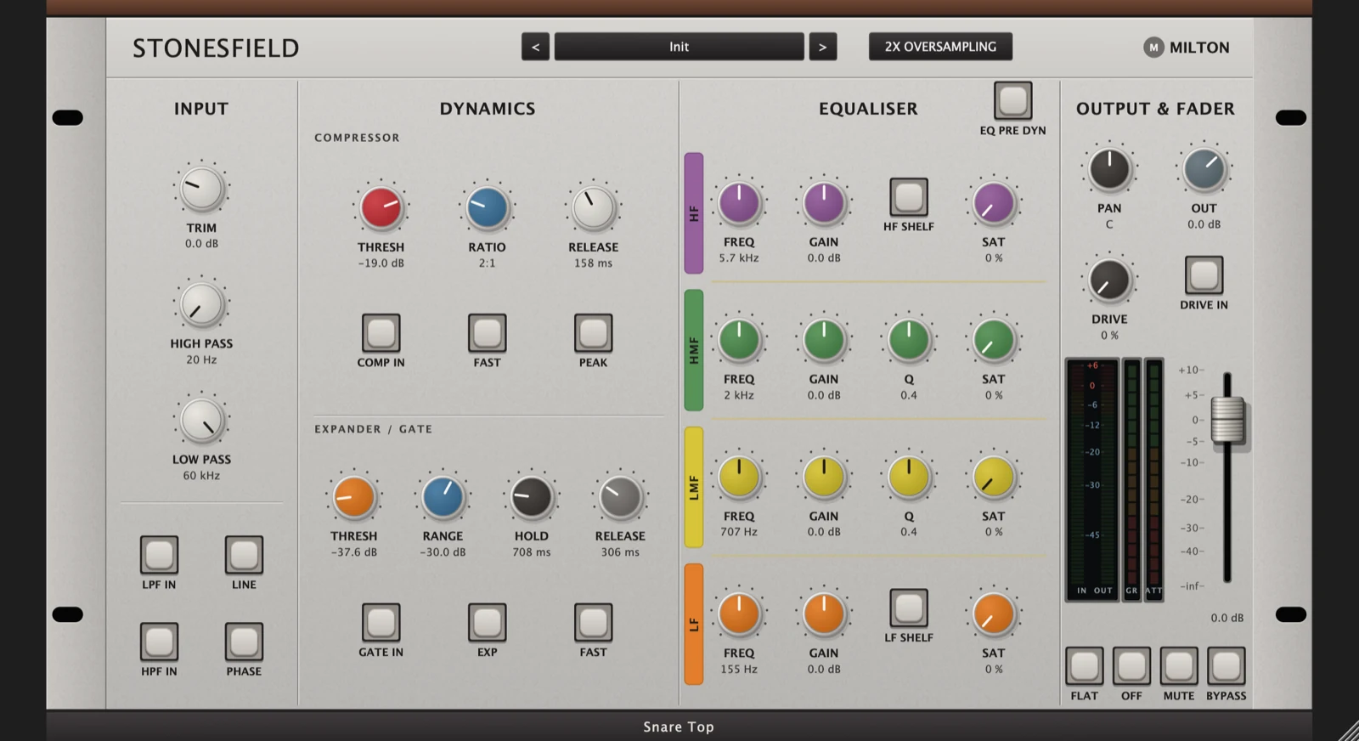Click the green HMF GAIN knob
Screen dimensions: 1359x741
[x=824, y=340]
